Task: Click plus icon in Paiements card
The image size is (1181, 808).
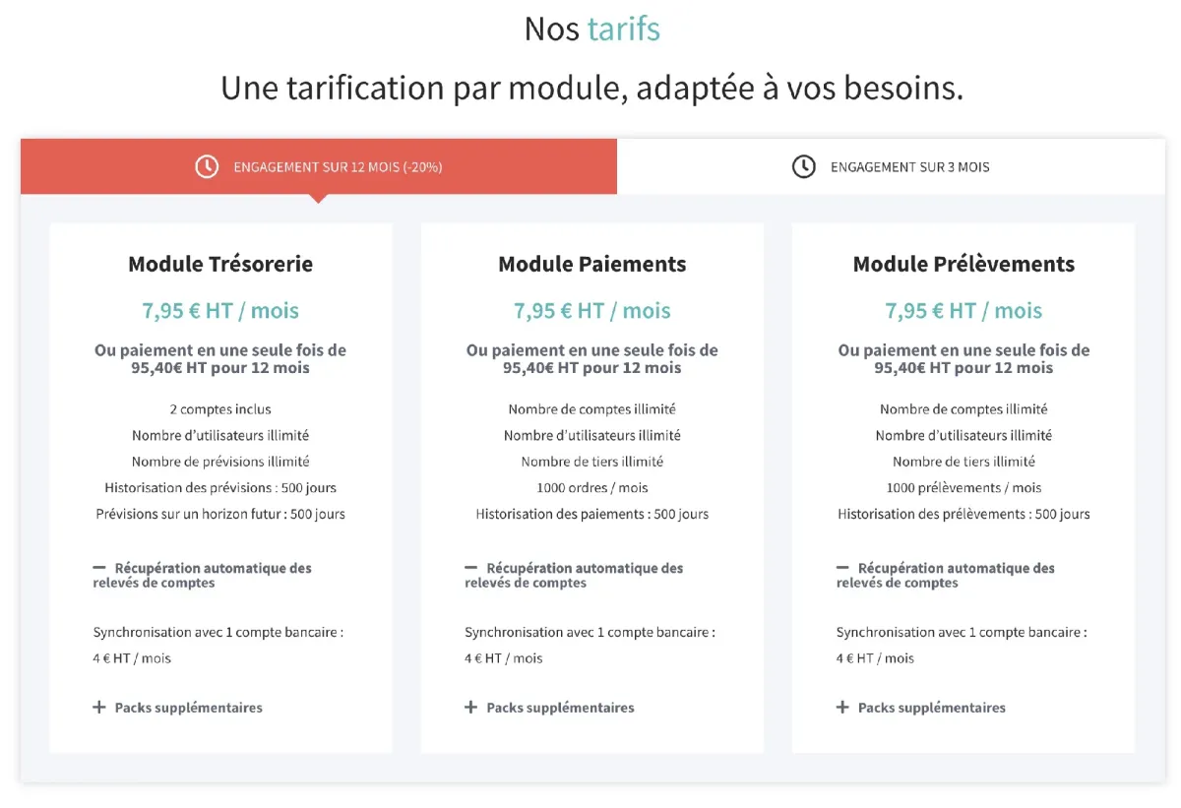Action: point(471,708)
